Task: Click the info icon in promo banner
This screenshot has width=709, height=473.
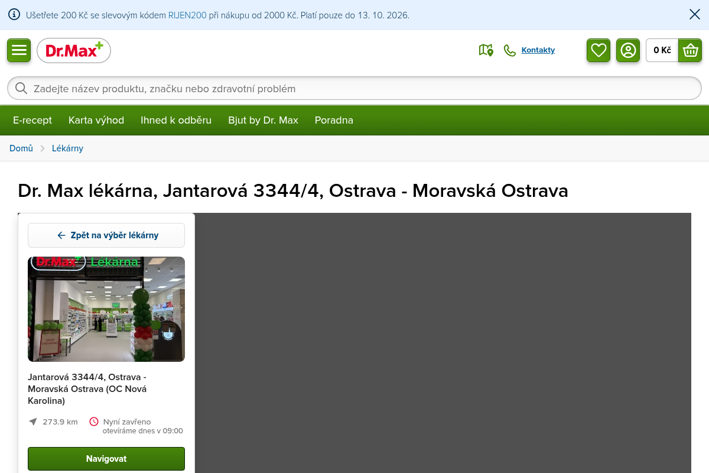Action: [14, 15]
